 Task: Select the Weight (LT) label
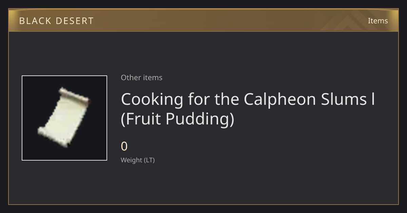[x=138, y=160]
